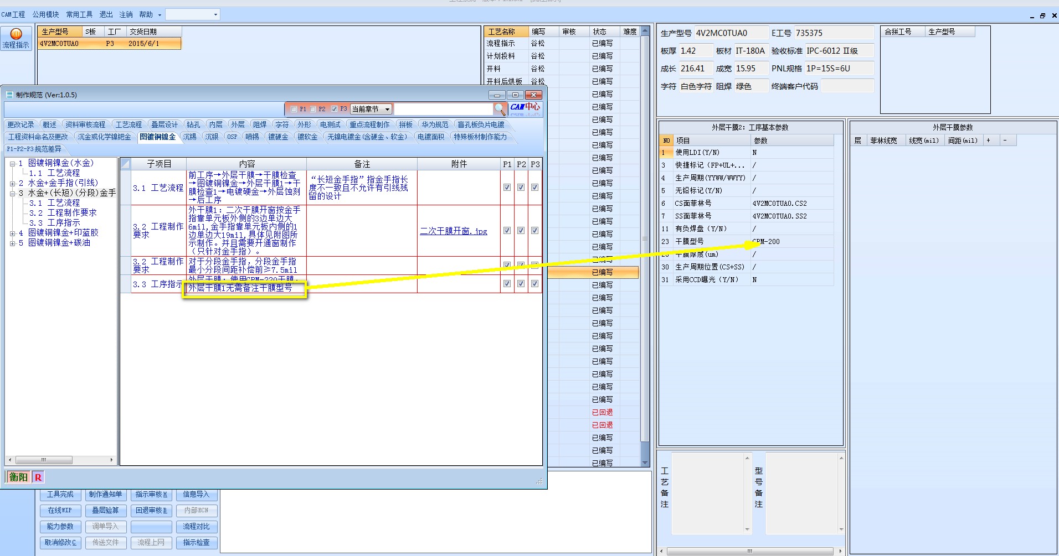Click the minus button in 外层干膜参数
The image size is (1059, 556).
click(1005, 141)
